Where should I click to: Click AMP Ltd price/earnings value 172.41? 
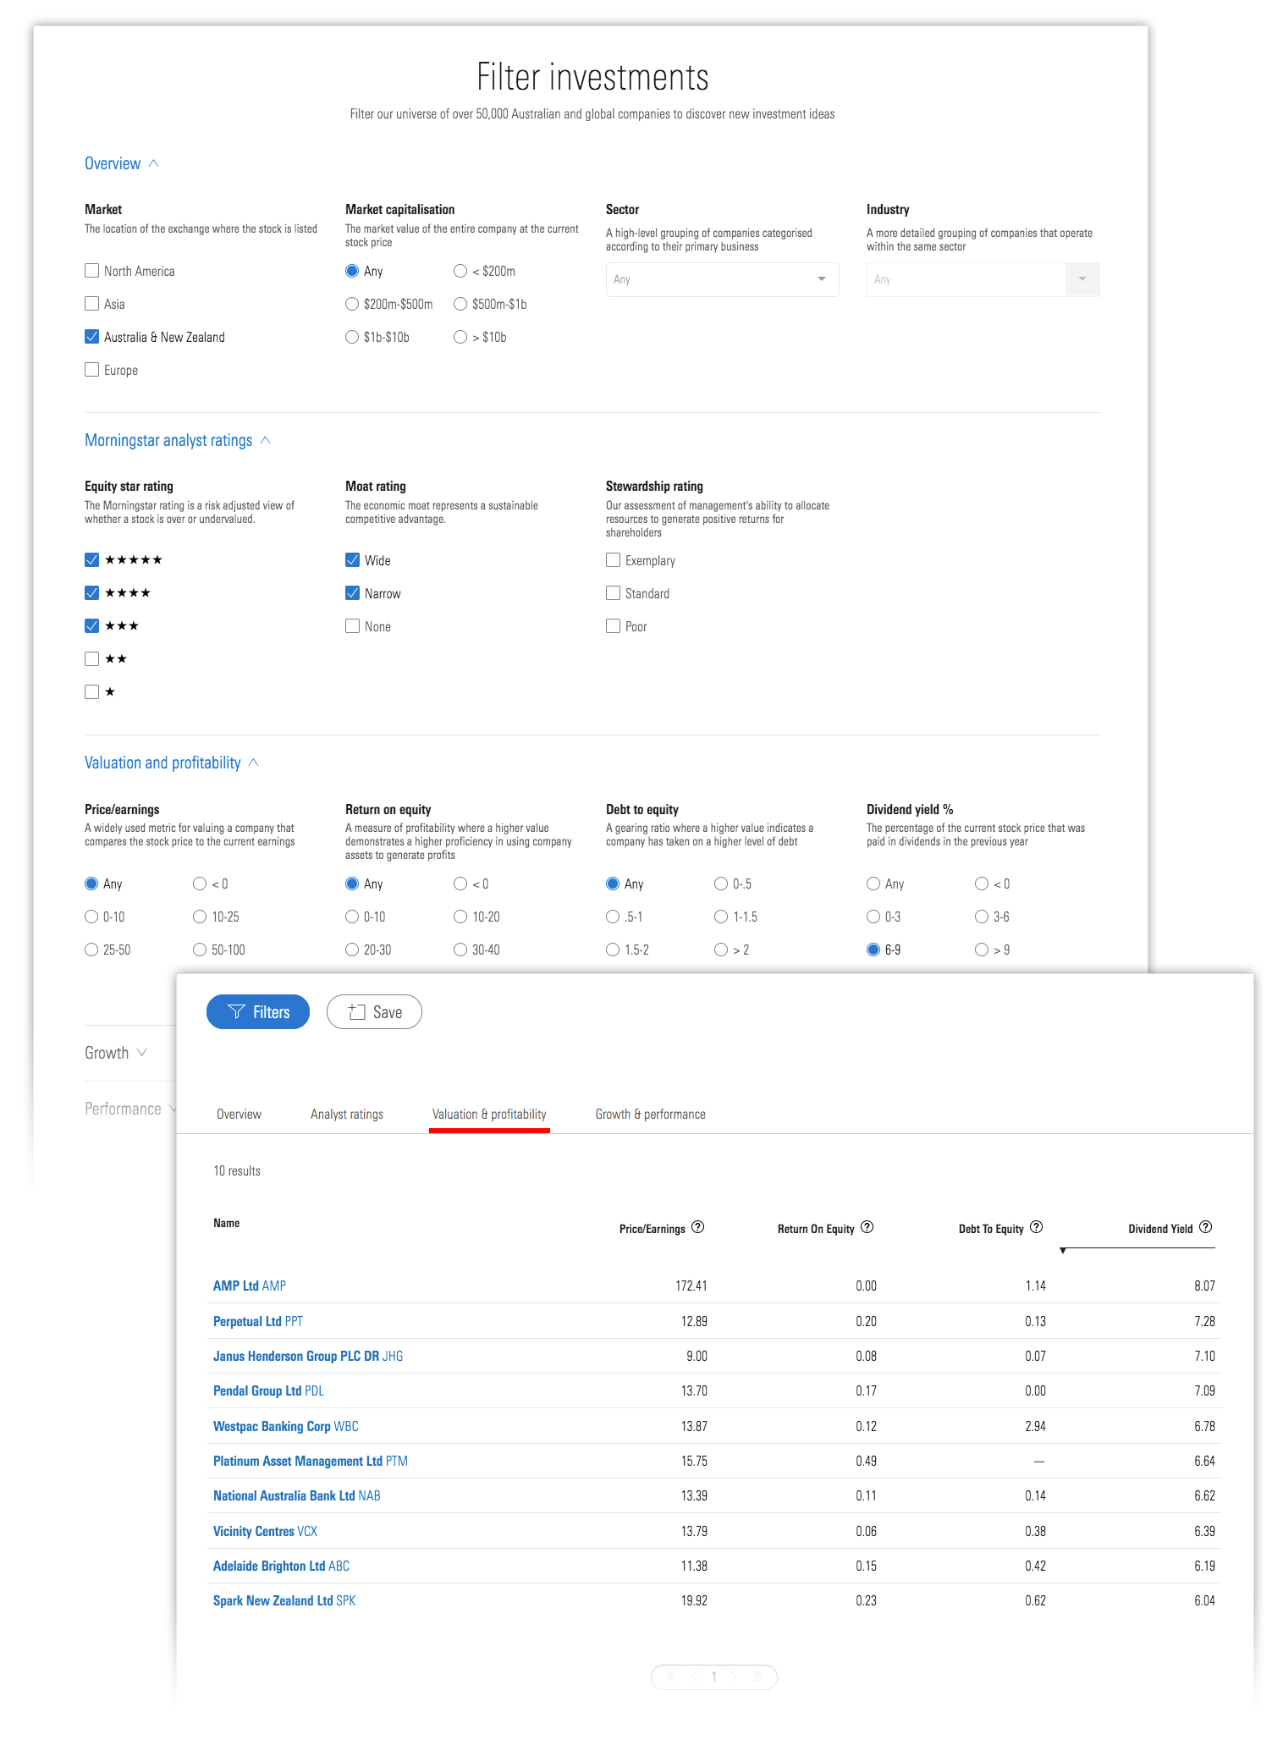(x=691, y=1286)
